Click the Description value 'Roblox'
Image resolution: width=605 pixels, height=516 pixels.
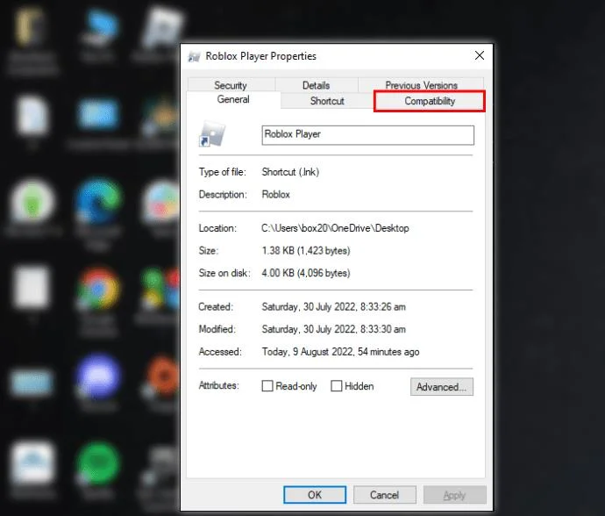coord(276,194)
